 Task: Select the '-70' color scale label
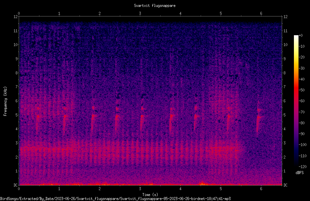coord(302,112)
